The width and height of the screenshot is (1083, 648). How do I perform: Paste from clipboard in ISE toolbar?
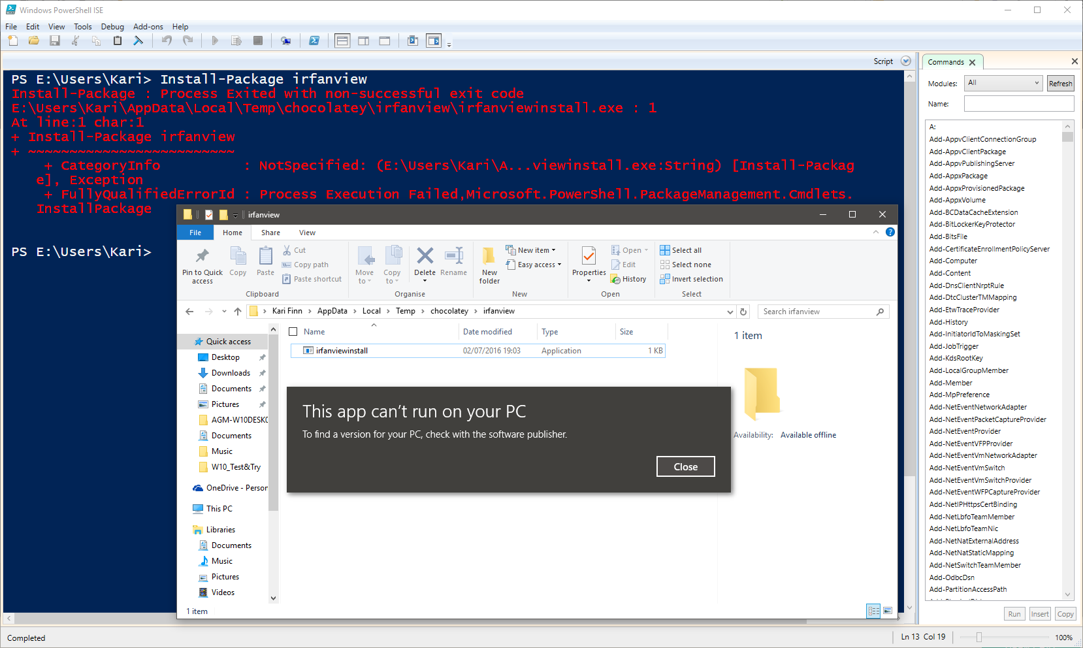tap(118, 40)
